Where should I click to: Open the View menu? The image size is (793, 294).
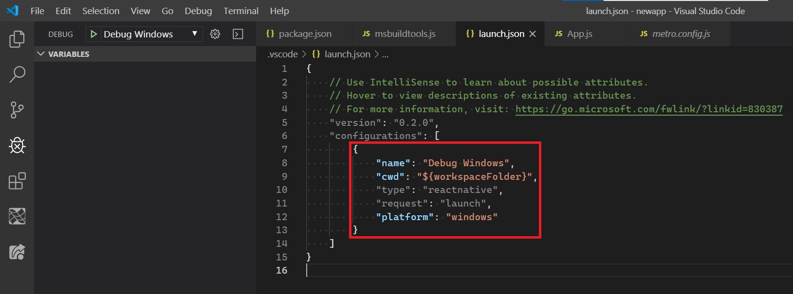click(140, 11)
